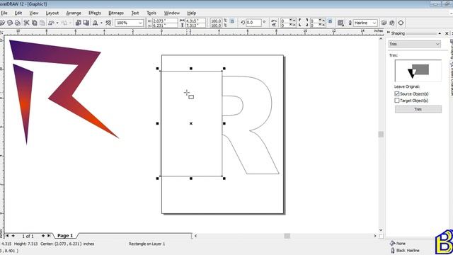Image resolution: width=453 pixels, height=255 pixels.
Task: Click the To Back toolbar icon
Action: click(x=392, y=23)
